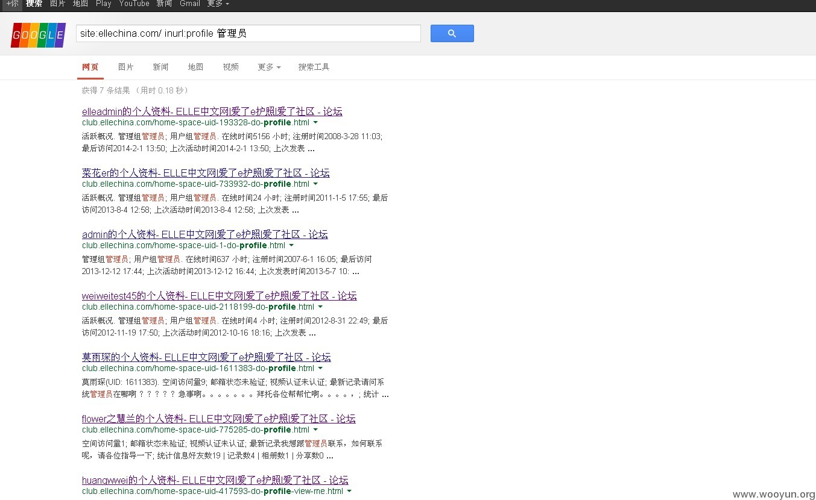Expand arrow after uid-417593 URL

pos(349,492)
